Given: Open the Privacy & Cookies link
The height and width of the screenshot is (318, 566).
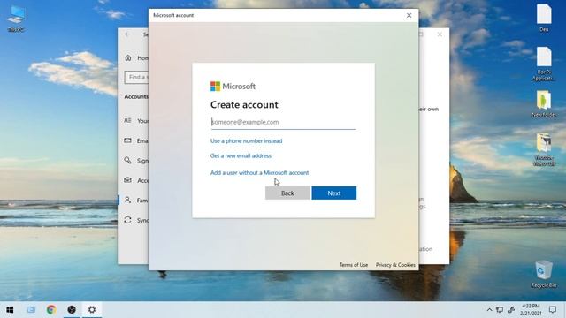Looking at the screenshot, I should point(395,265).
